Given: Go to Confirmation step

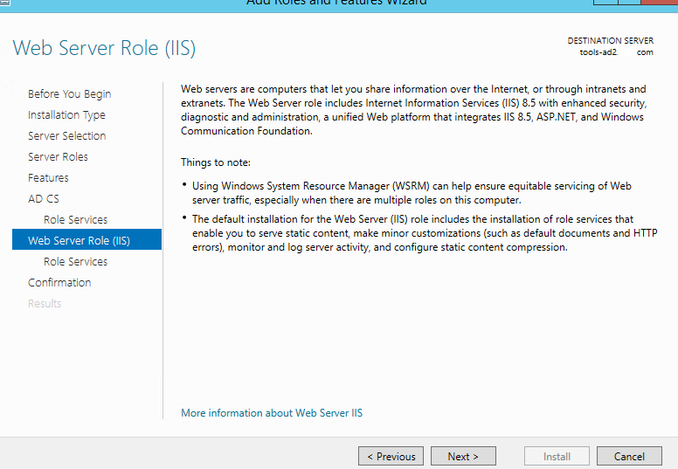Looking at the screenshot, I should coord(59,283).
